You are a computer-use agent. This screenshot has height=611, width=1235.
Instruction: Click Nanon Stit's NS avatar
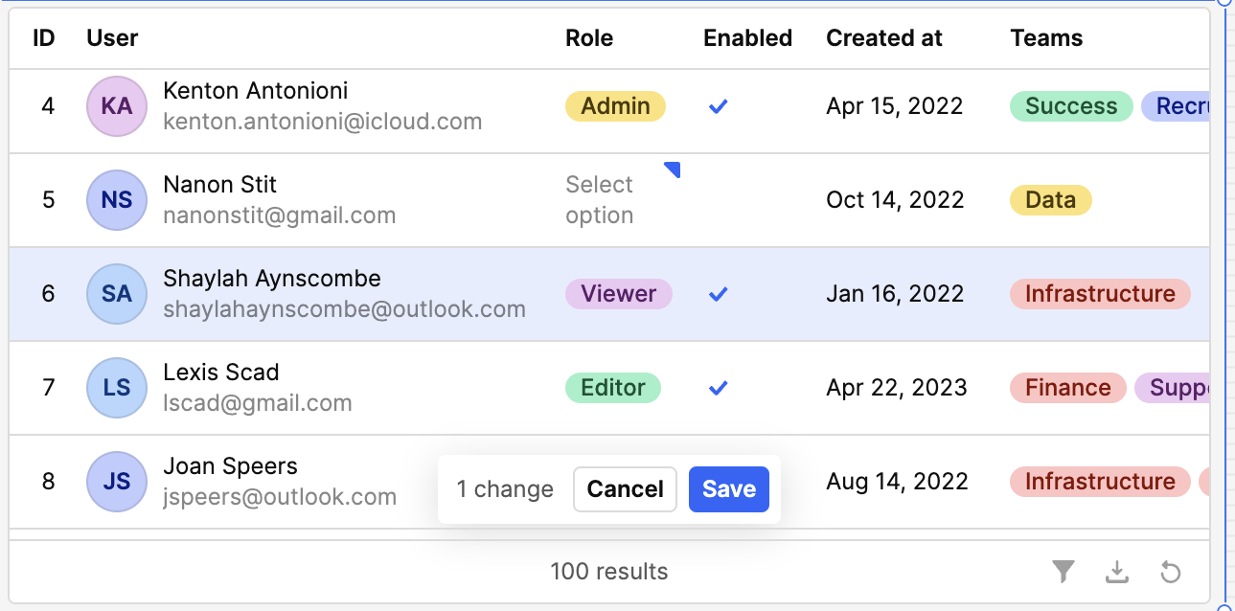117,200
